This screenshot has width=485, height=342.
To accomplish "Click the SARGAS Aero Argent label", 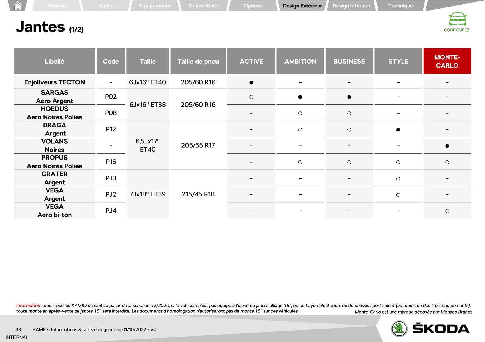I will pyautogui.click(x=55, y=97).
